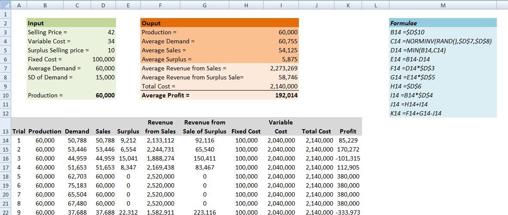Click the select-all corner of the grid
508x215 pixels.
coord(6,5)
